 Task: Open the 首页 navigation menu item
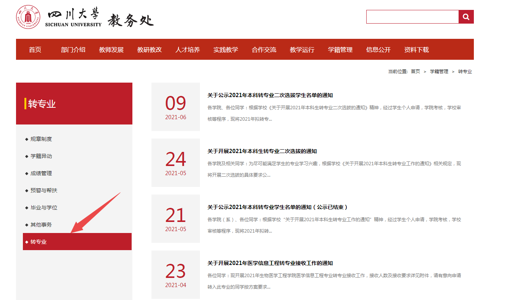point(35,49)
